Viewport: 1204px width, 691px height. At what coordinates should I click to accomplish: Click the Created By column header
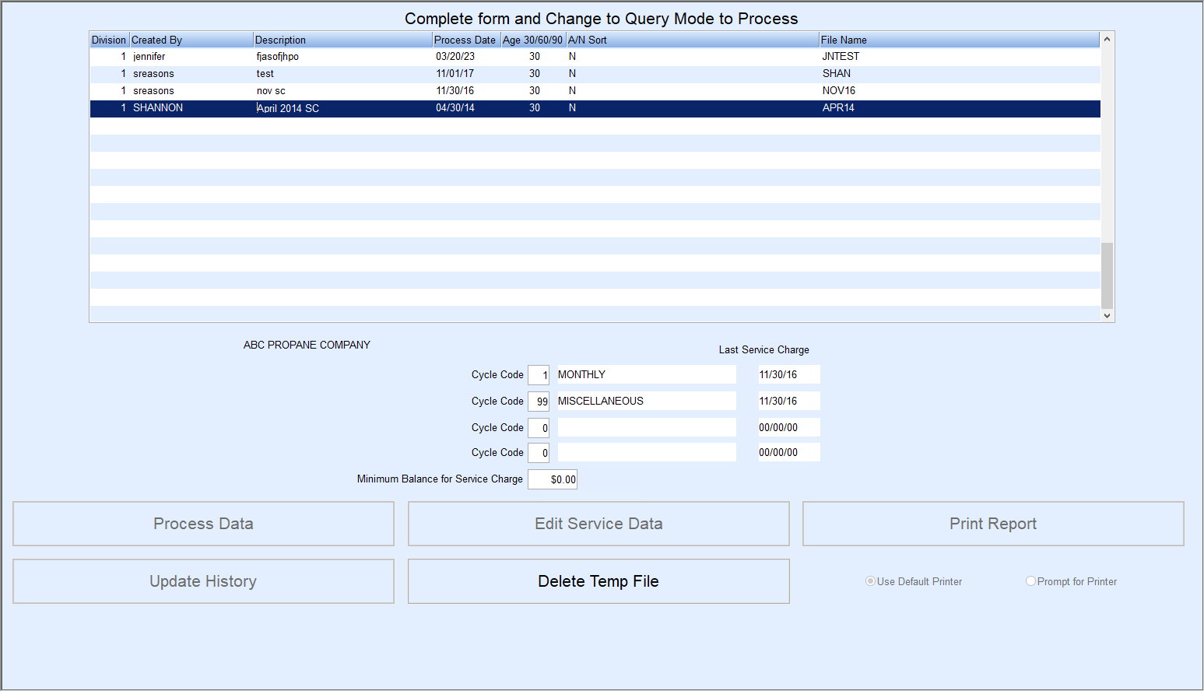tap(157, 40)
